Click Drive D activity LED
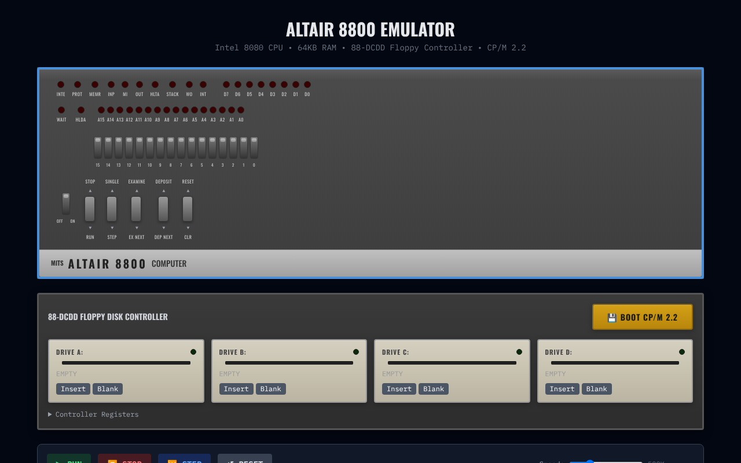 coord(682,352)
